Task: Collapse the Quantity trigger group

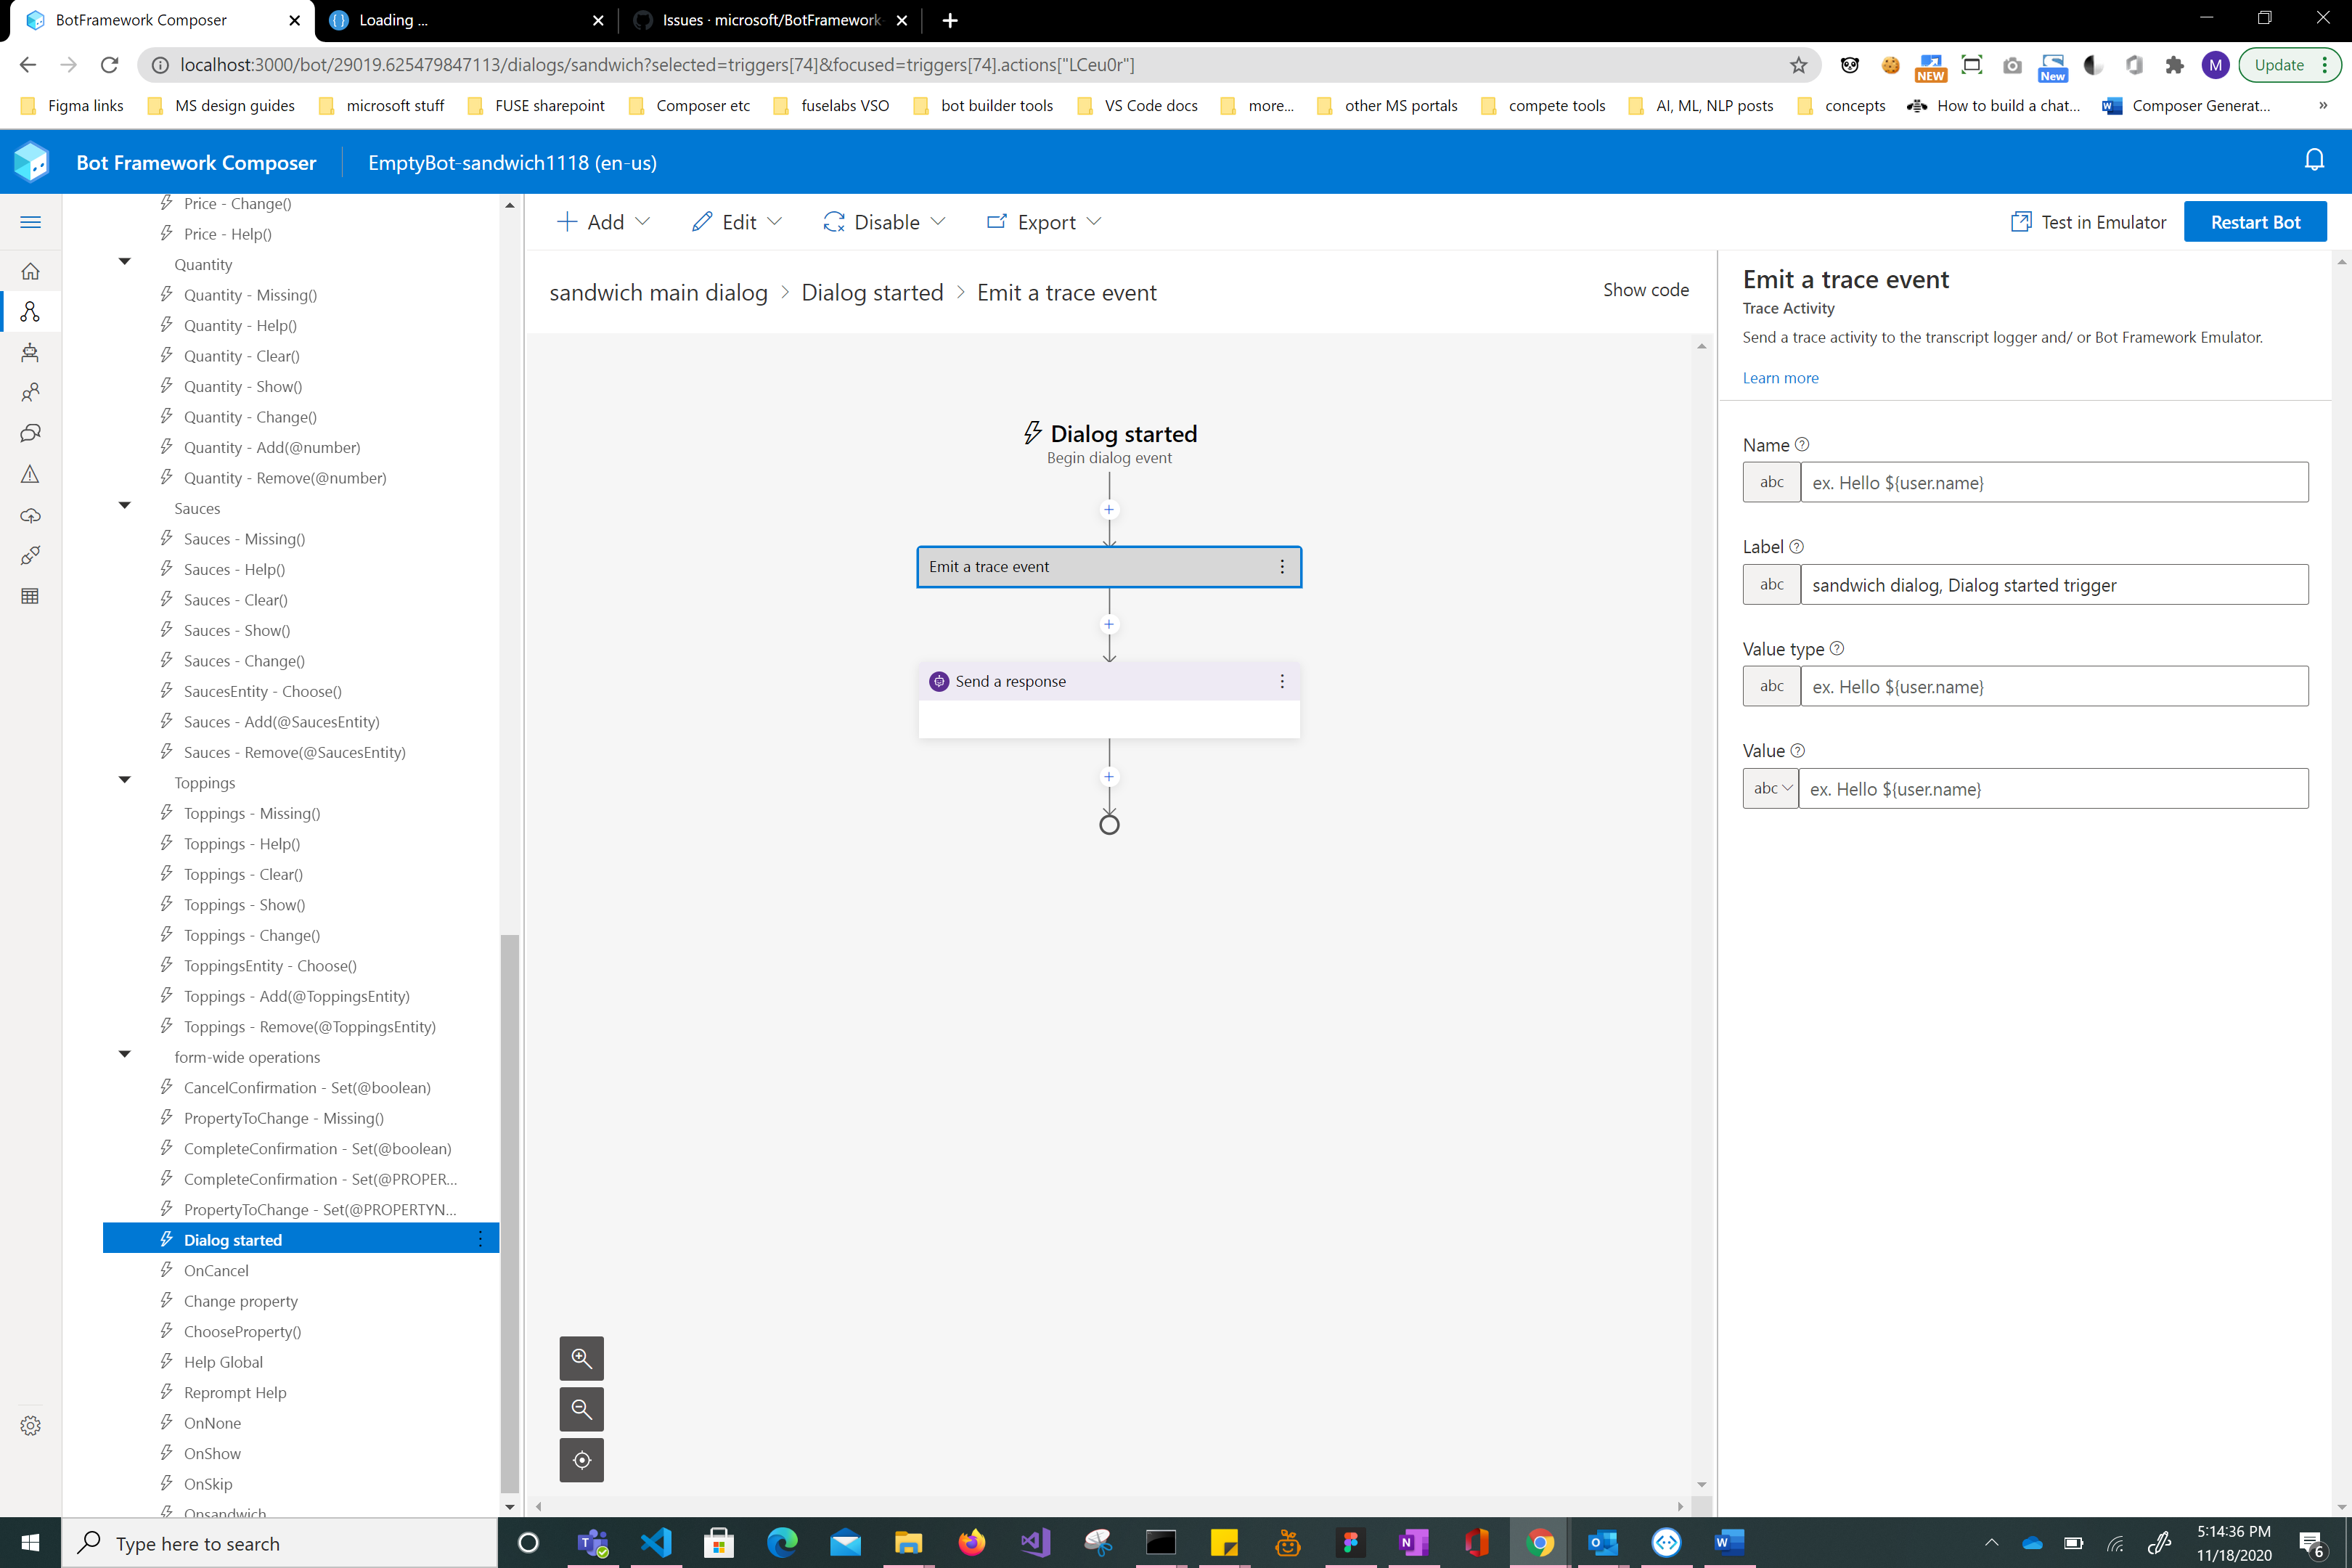Action: point(124,262)
